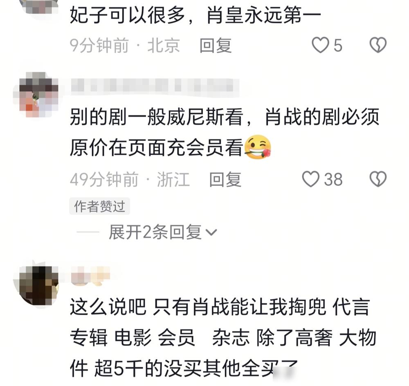409x386 pixels.
Task: Tap the 浙江 location label
Action: click(x=173, y=180)
